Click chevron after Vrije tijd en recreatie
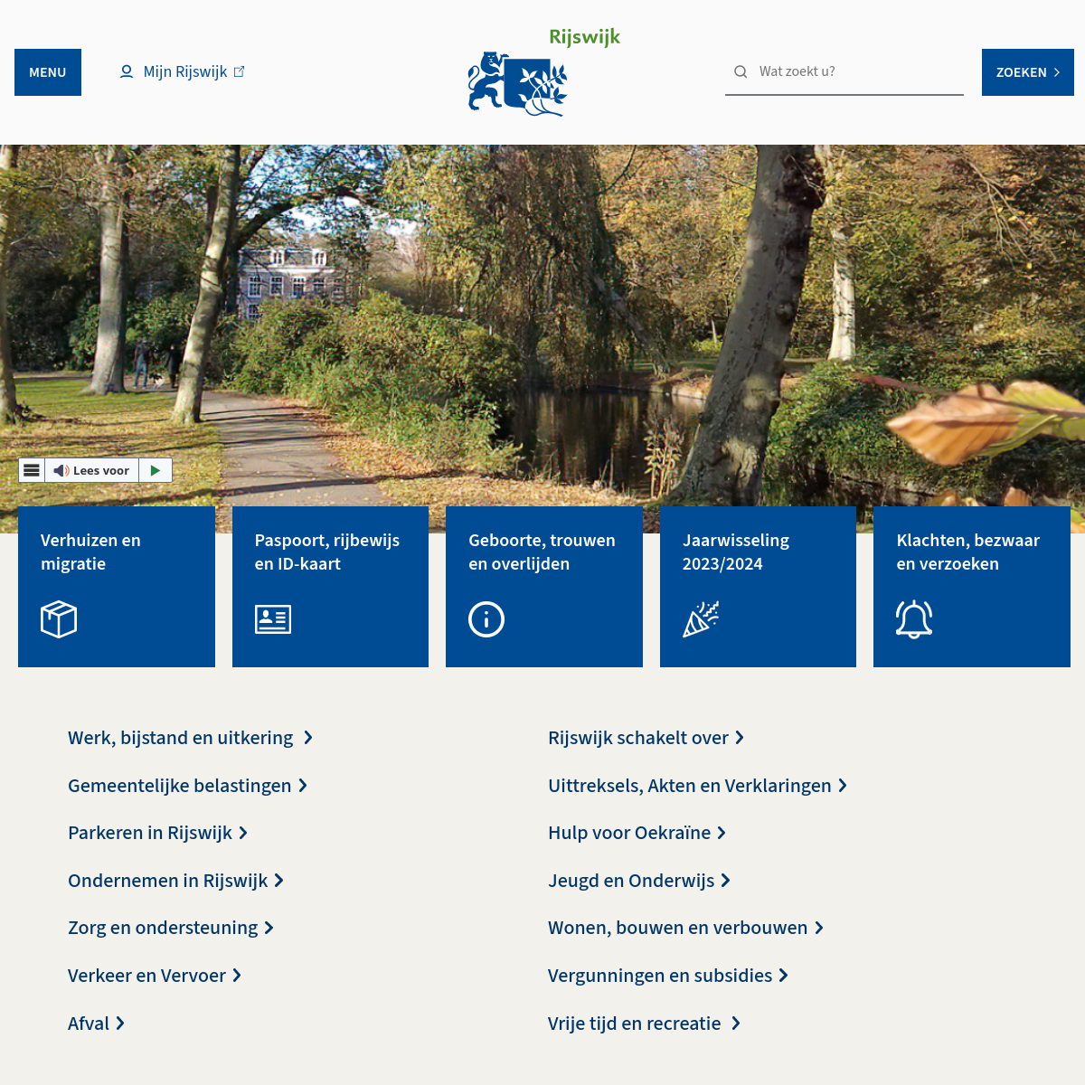Screen dimensions: 1085x1085 point(736,1024)
